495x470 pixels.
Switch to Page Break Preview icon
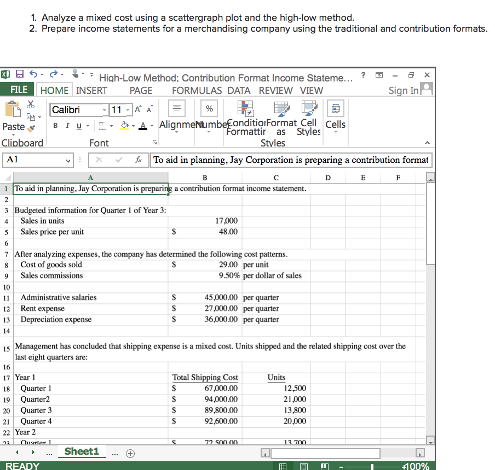[x=325, y=466]
